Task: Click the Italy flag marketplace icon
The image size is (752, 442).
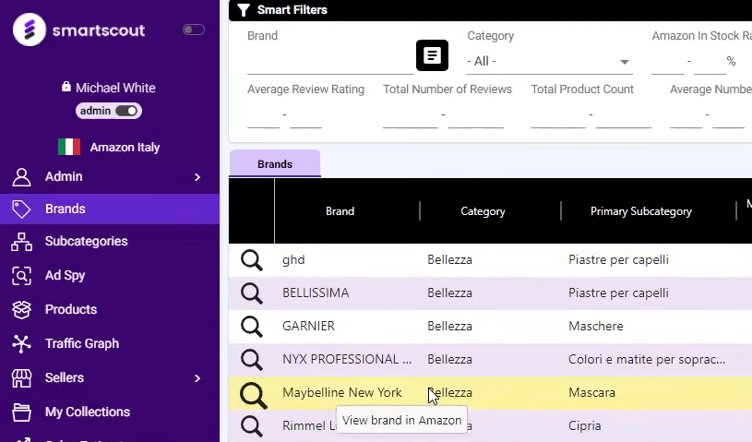Action: (69, 147)
